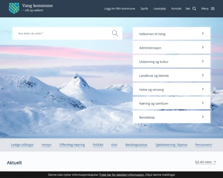Image resolution: width=223 pixels, height=178 pixels.
Task: Click the arrow beside Sjå alle saker
Action: (214, 162)
